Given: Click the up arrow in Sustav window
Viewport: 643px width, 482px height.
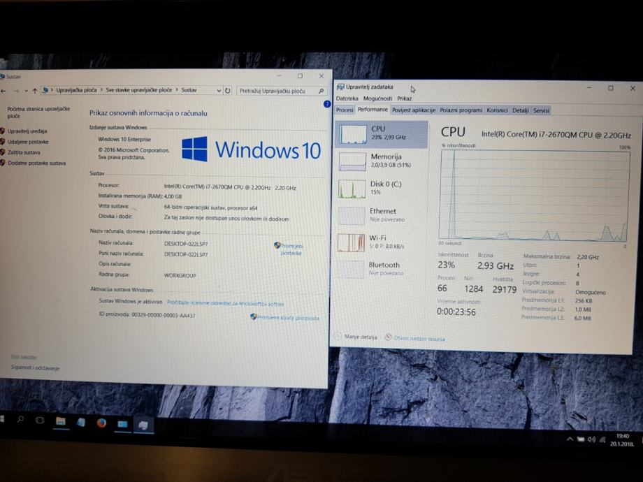Looking at the screenshot, I should click(35, 91).
